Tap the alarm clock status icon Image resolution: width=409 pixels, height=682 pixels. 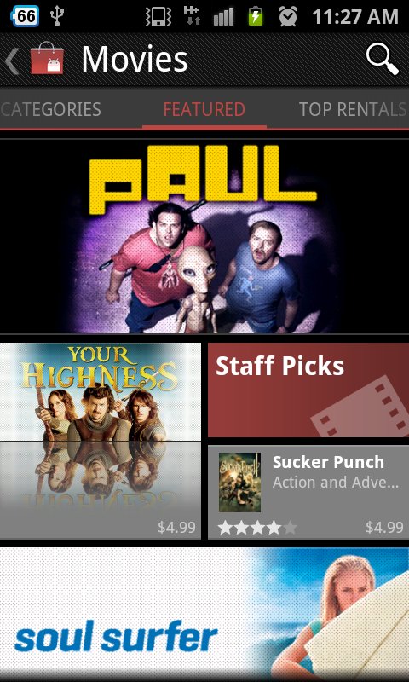[x=288, y=16]
